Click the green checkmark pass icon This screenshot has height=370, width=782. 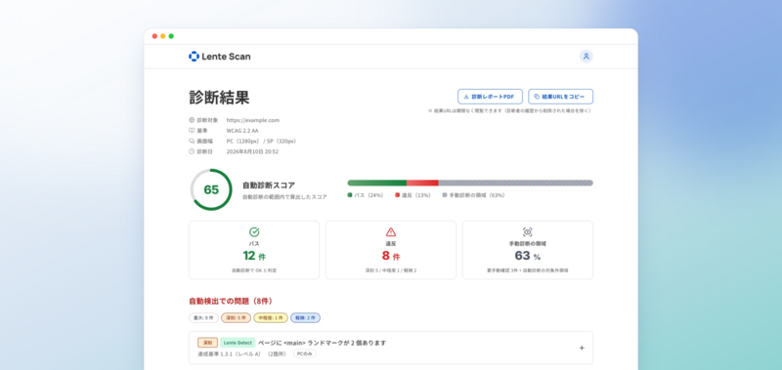[254, 232]
